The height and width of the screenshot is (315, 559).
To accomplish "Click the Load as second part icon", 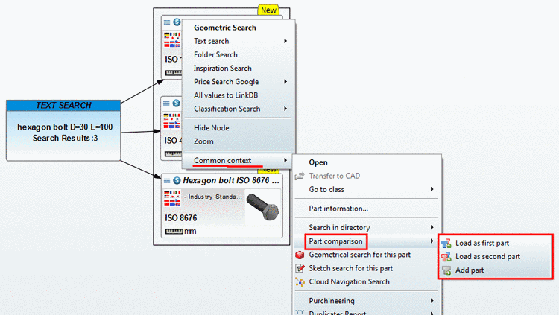I will [x=446, y=257].
